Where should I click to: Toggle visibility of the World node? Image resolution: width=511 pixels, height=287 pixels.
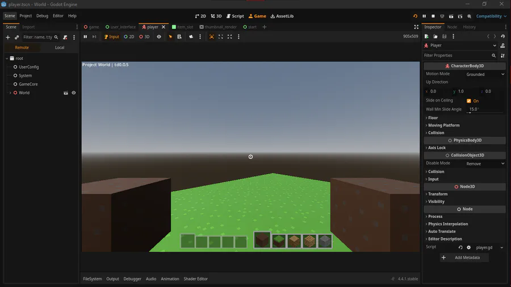pyautogui.click(x=74, y=93)
